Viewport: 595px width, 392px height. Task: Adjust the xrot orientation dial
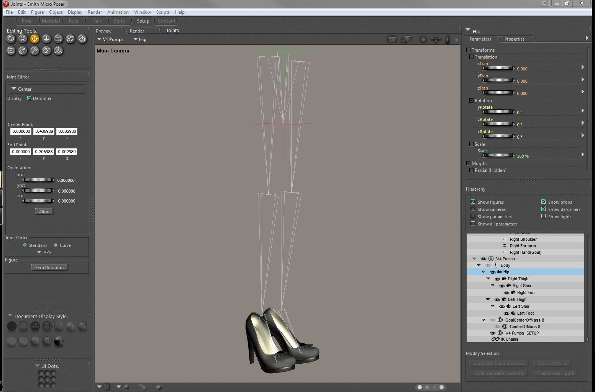(38, 180)
